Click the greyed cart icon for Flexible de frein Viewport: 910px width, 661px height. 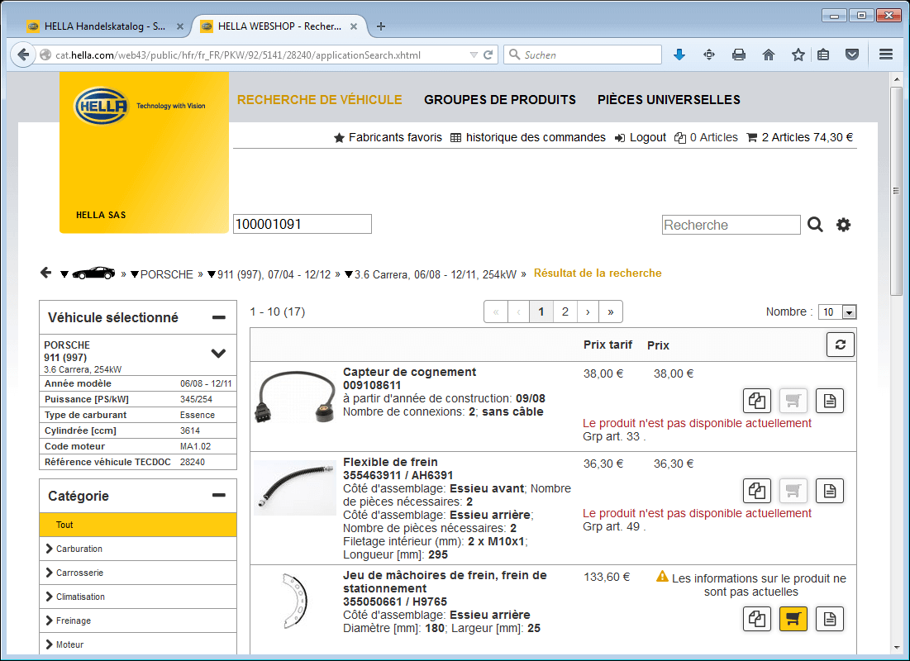coord(793,491)
